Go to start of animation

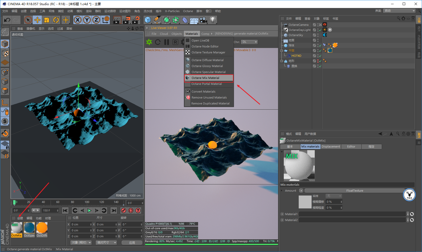pos(65,210)
